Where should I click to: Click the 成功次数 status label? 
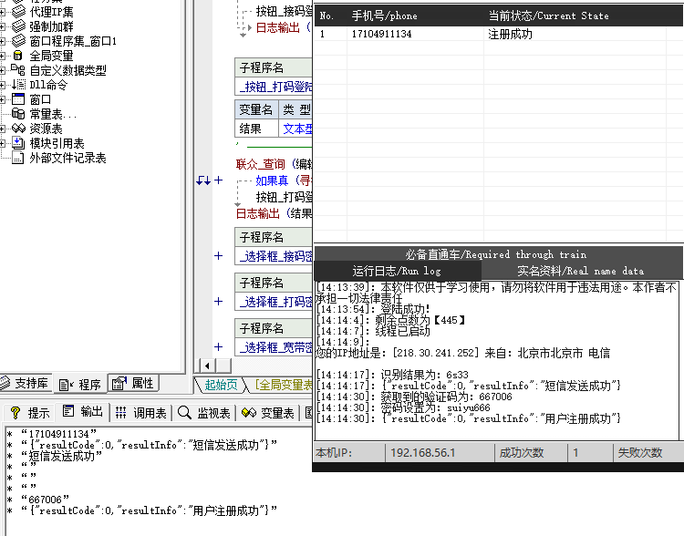pos(522,453)
